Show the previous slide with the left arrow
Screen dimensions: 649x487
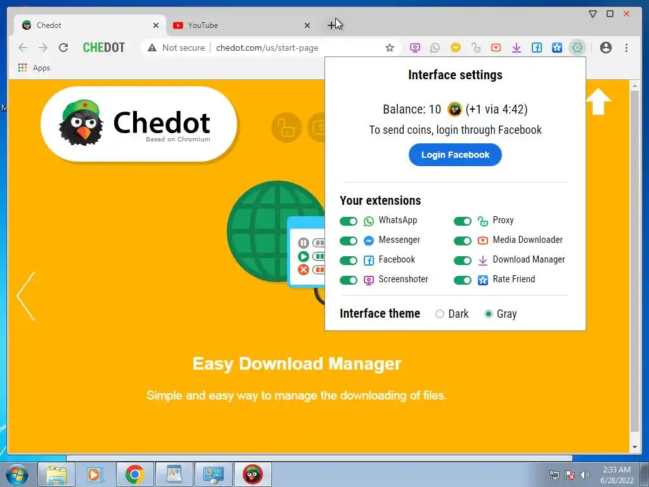(x=26, y=296)
